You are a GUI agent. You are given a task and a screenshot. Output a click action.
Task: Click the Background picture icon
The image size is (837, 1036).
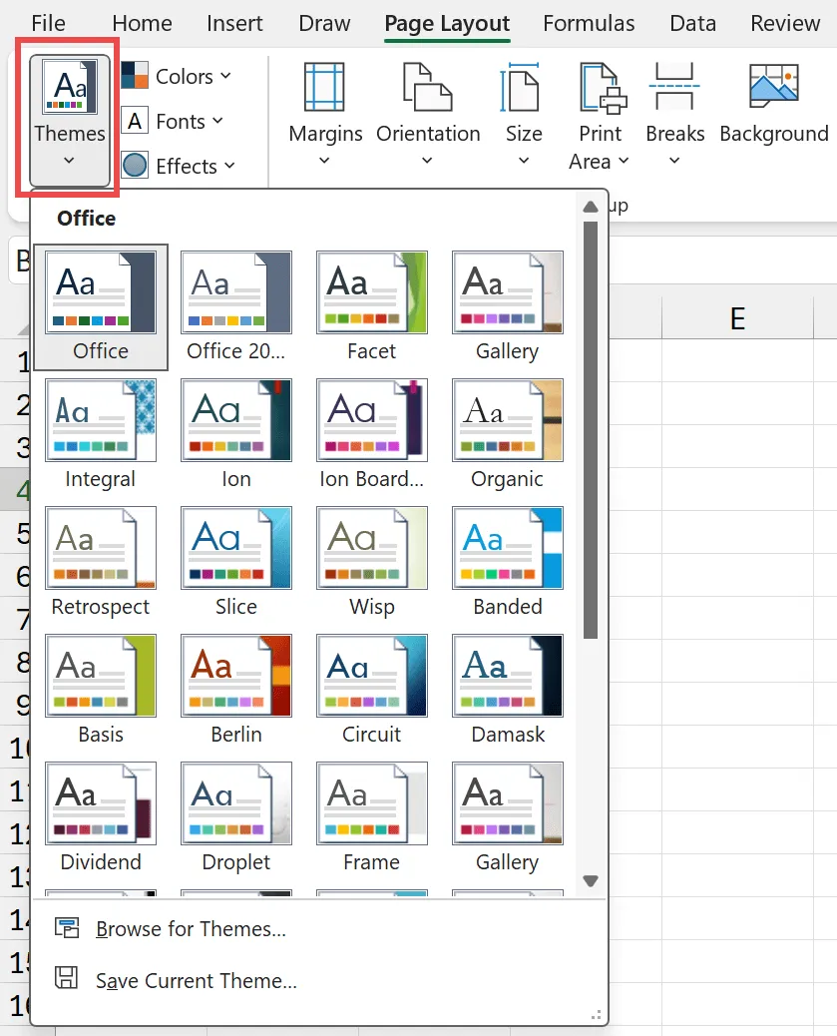coord(774,87)
